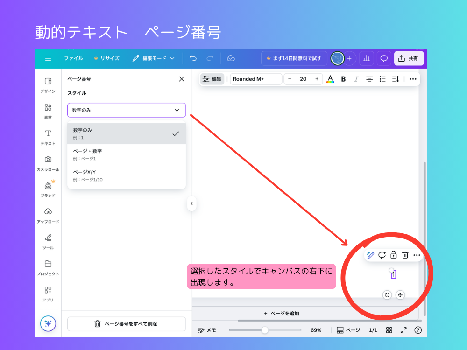Open the スタイル dropdown showing 数字のみ
Screen dimensions: 467x350
point(126,110)
